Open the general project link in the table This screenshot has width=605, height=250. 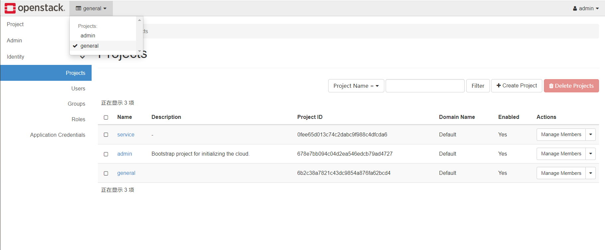click(x=126, y=173)
